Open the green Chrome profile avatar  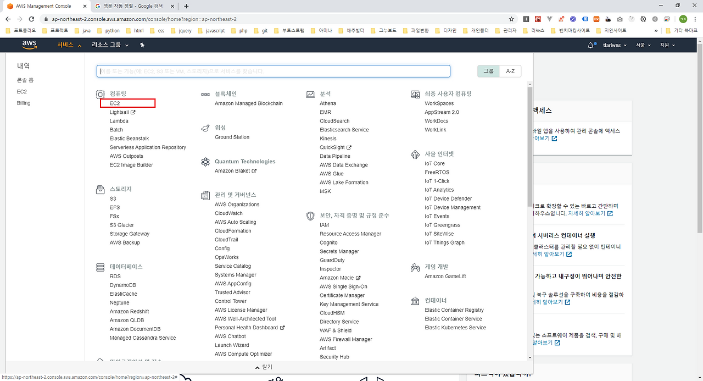coord(683,19)
